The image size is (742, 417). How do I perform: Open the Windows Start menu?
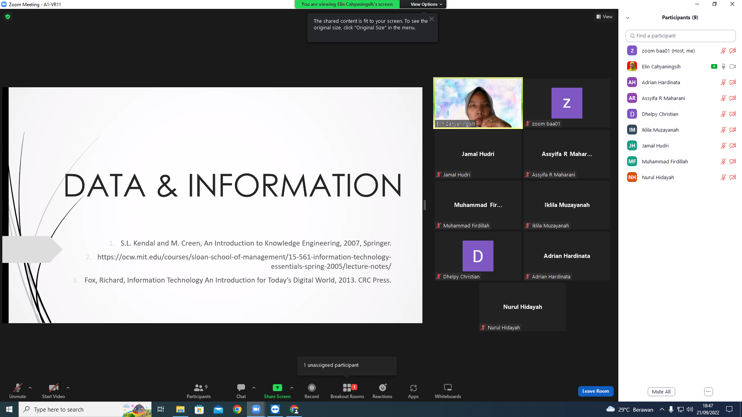click(x=9, y=409)
